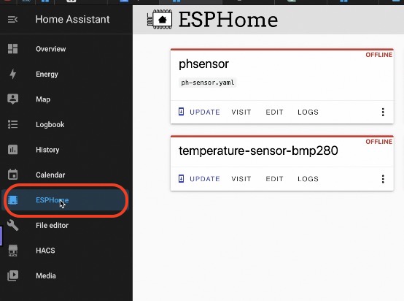
Task: Open the HACS store icon
Action: (x=12, y=251)
